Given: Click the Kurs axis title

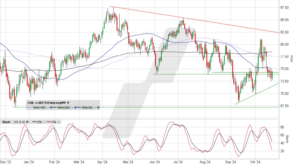Looking at the screenshot, I should (292, 58).
